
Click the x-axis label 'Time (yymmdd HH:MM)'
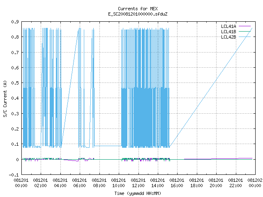pos(138,193)
